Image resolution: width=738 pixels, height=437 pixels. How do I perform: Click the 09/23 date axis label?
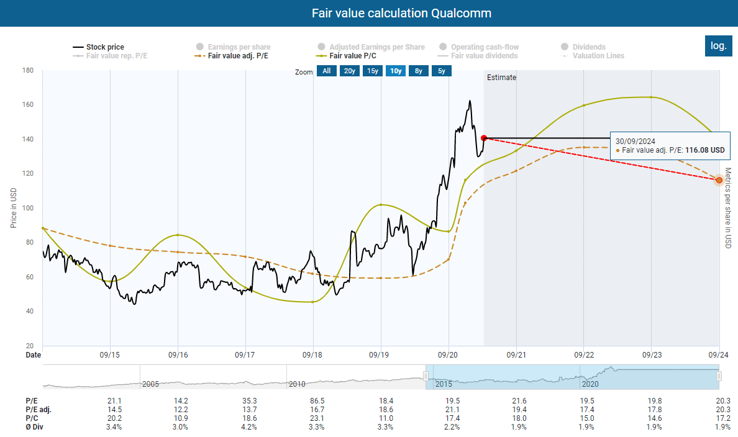652,354
